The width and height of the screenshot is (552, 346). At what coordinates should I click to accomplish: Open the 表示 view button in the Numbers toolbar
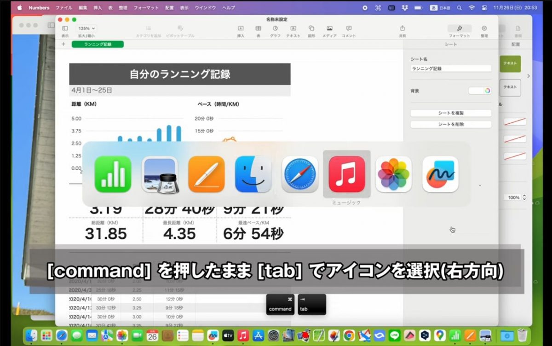pos(65,31)
